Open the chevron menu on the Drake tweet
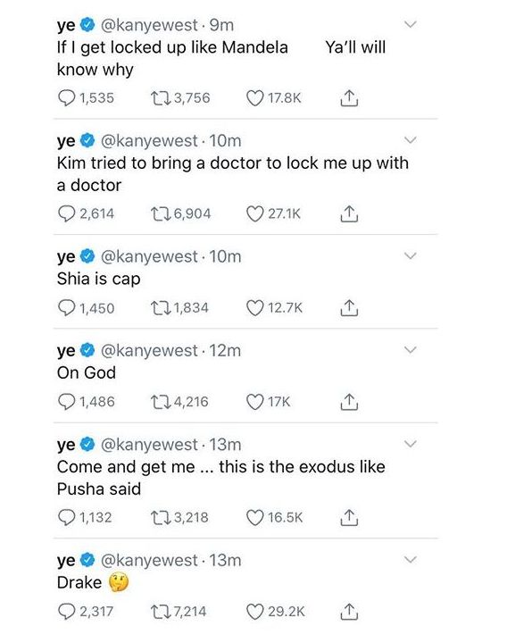Screen dimensions: 507x643 pos(410,559)
